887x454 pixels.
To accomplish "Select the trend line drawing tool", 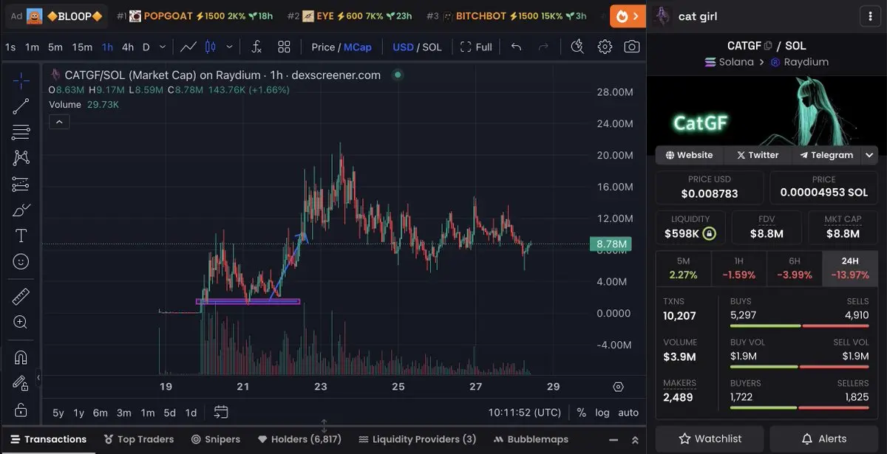I will [x=21, y=106].
